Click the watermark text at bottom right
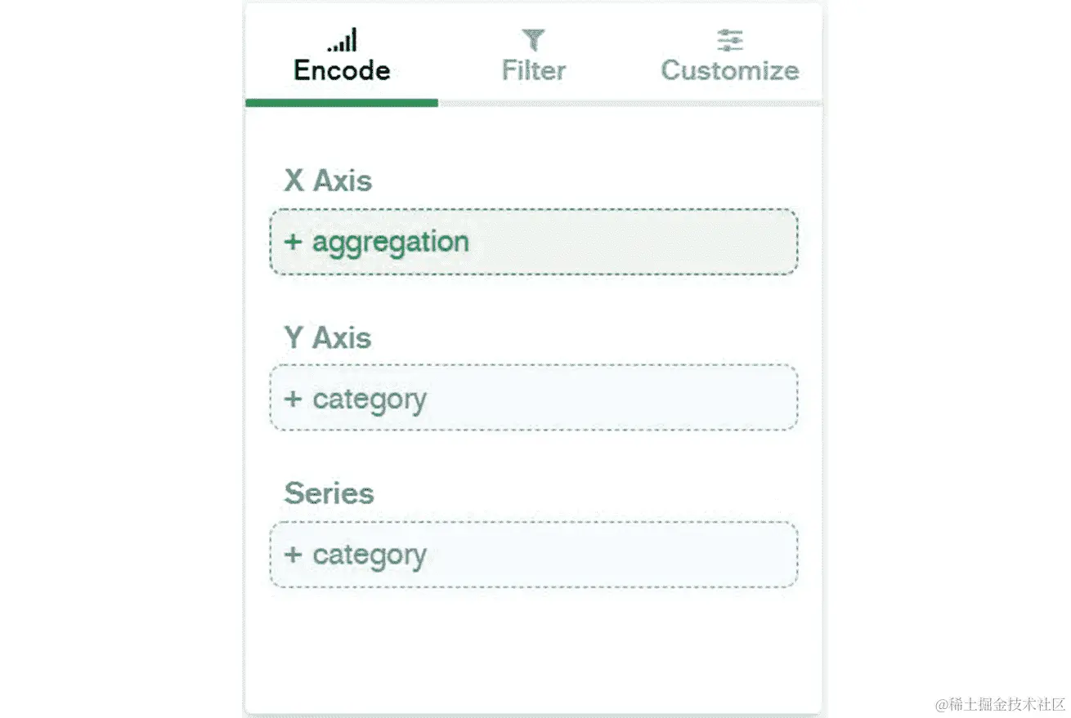 1001,704
